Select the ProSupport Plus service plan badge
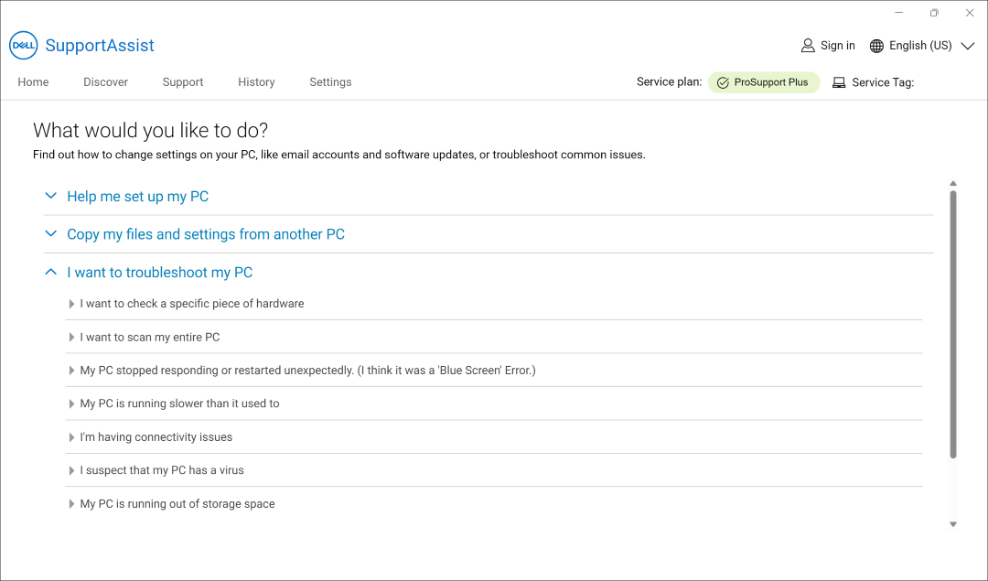 764,81
